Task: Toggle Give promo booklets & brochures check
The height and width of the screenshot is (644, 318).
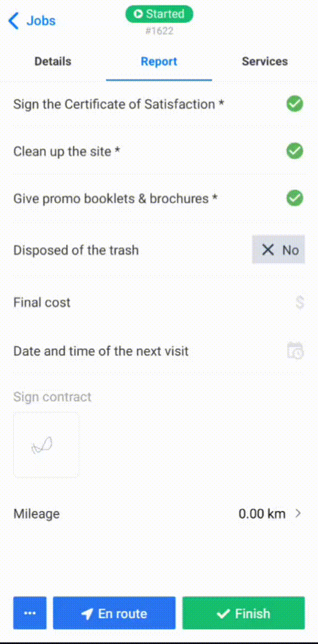Action: (x=295, y=198)
